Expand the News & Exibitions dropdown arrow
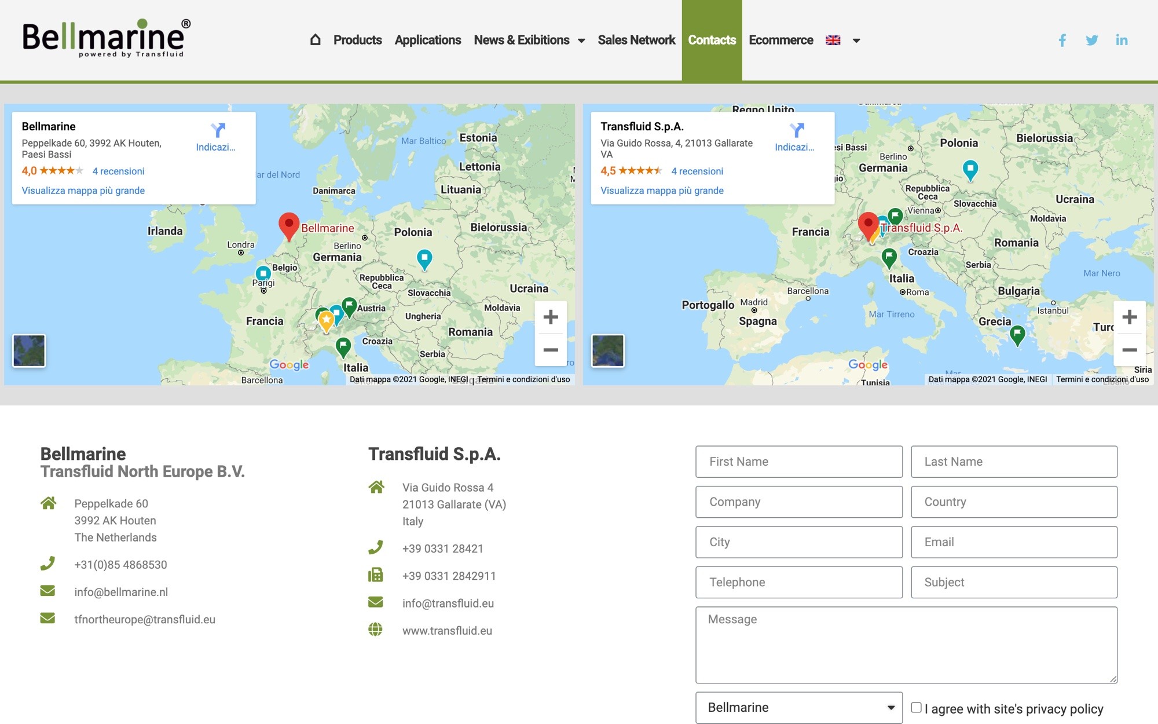The image size is (1158, 724). coord(581,41)
